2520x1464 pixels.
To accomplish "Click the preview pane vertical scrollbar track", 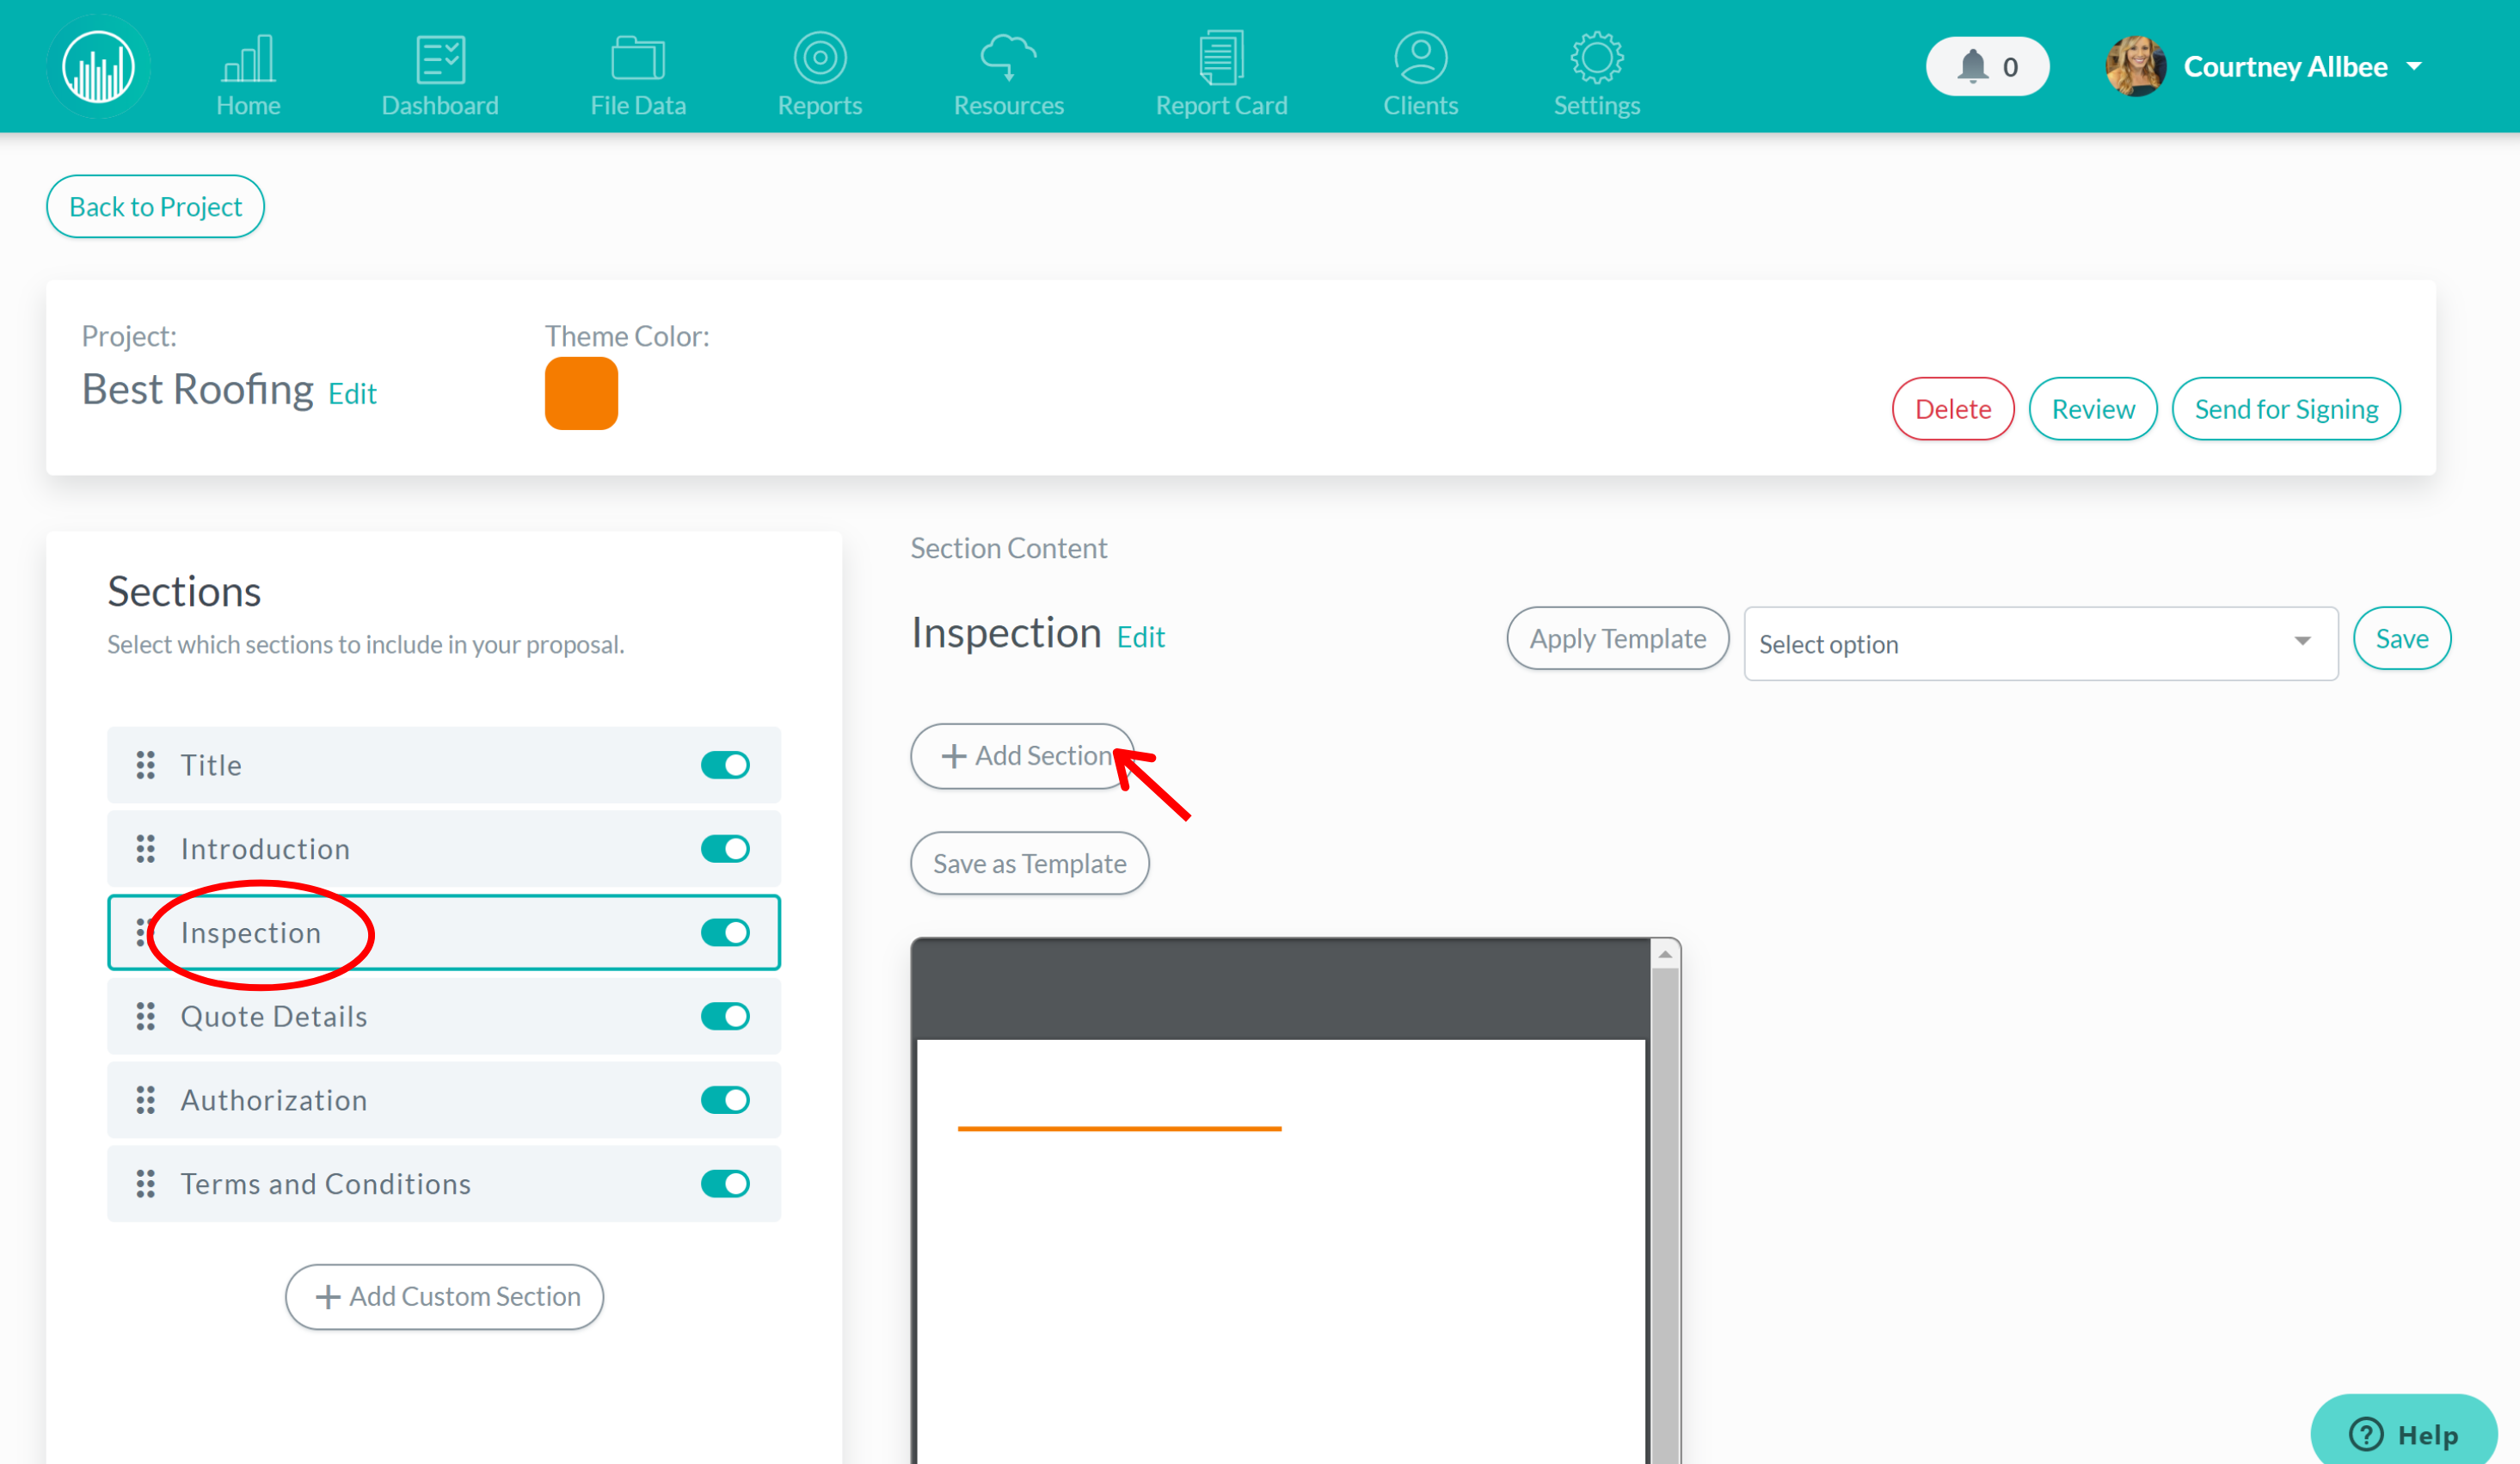I will 1665,1215.
